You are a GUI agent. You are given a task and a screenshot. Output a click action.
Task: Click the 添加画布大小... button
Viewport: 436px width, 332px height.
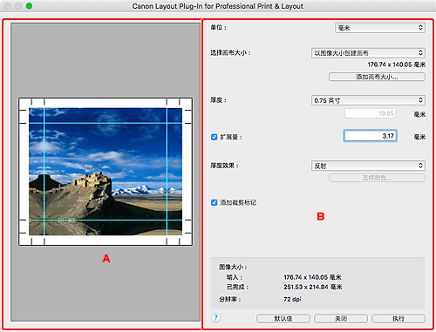tap(377, 77)
